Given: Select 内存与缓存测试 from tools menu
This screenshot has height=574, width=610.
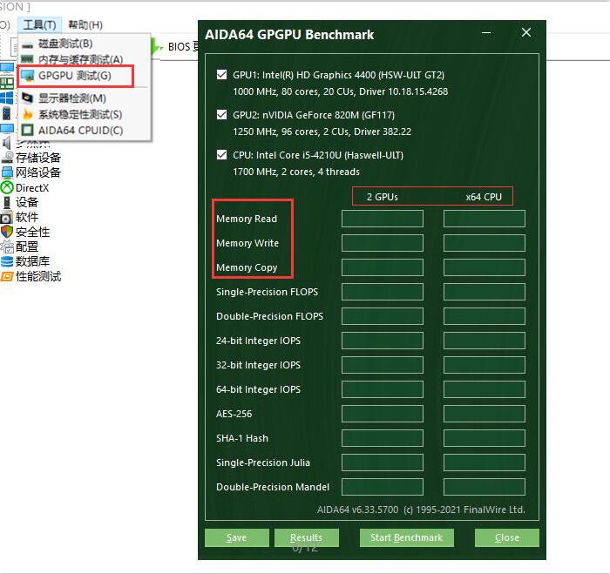Looking at the screenshot, I should (x=80, y=59).
